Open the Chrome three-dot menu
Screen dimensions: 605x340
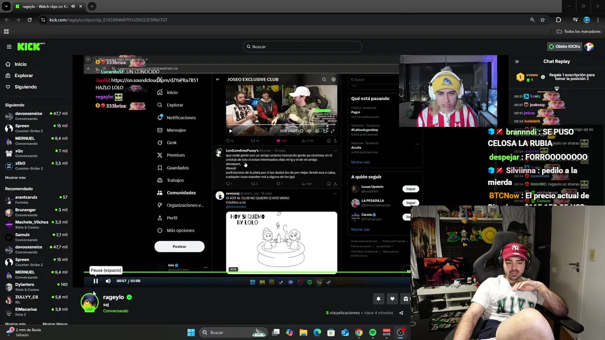pos(598,20)
